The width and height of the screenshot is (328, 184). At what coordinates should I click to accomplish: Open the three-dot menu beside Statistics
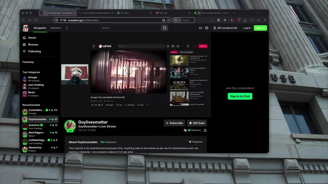(67, 28)
